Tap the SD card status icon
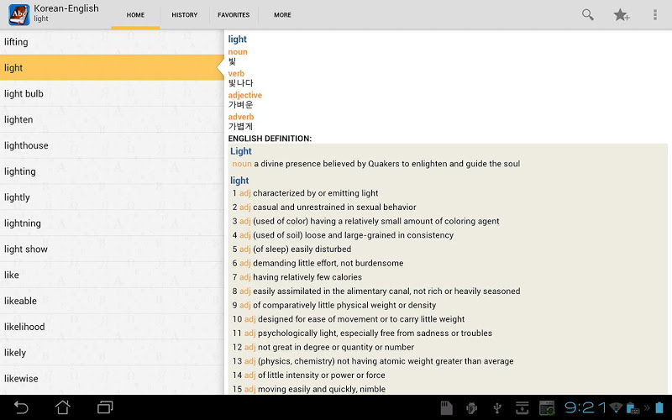 pyautogui.click(x=447, y=408)
